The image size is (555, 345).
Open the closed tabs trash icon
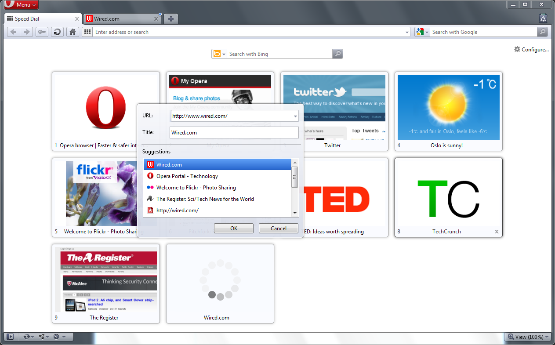tap(543, 18)
